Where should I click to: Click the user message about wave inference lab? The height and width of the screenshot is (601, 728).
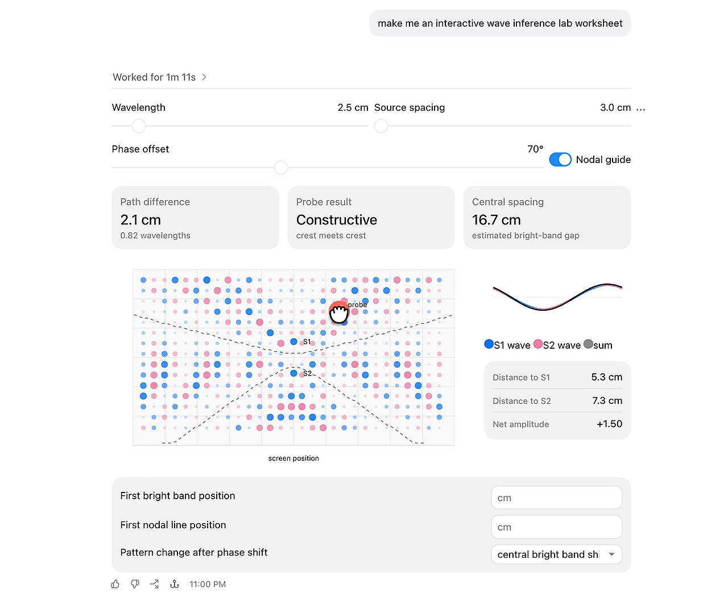pyautogui.click(x=500, y=23)
